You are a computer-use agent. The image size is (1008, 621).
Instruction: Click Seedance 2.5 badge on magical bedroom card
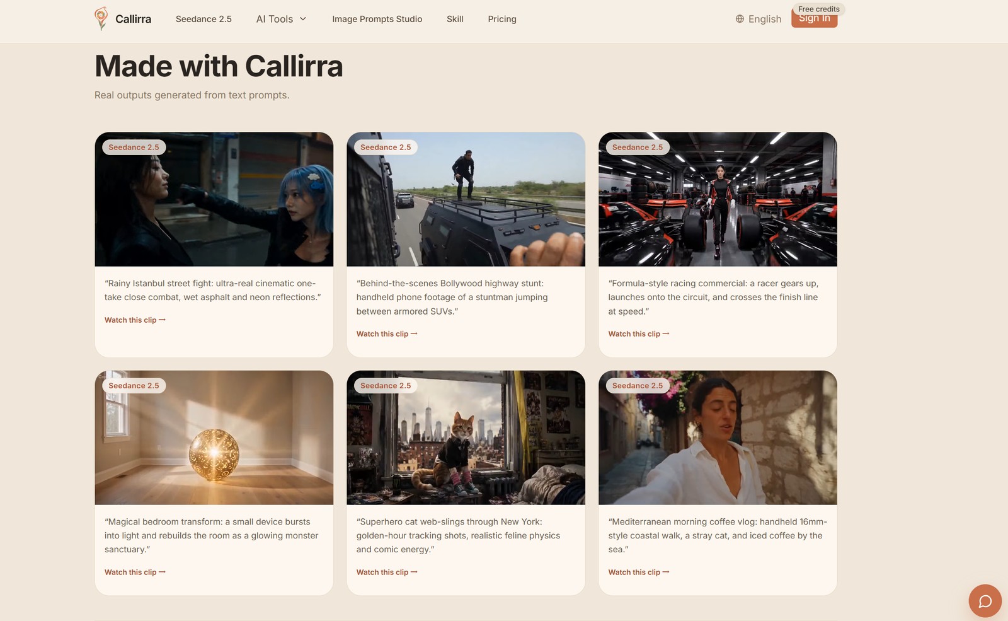134,386
